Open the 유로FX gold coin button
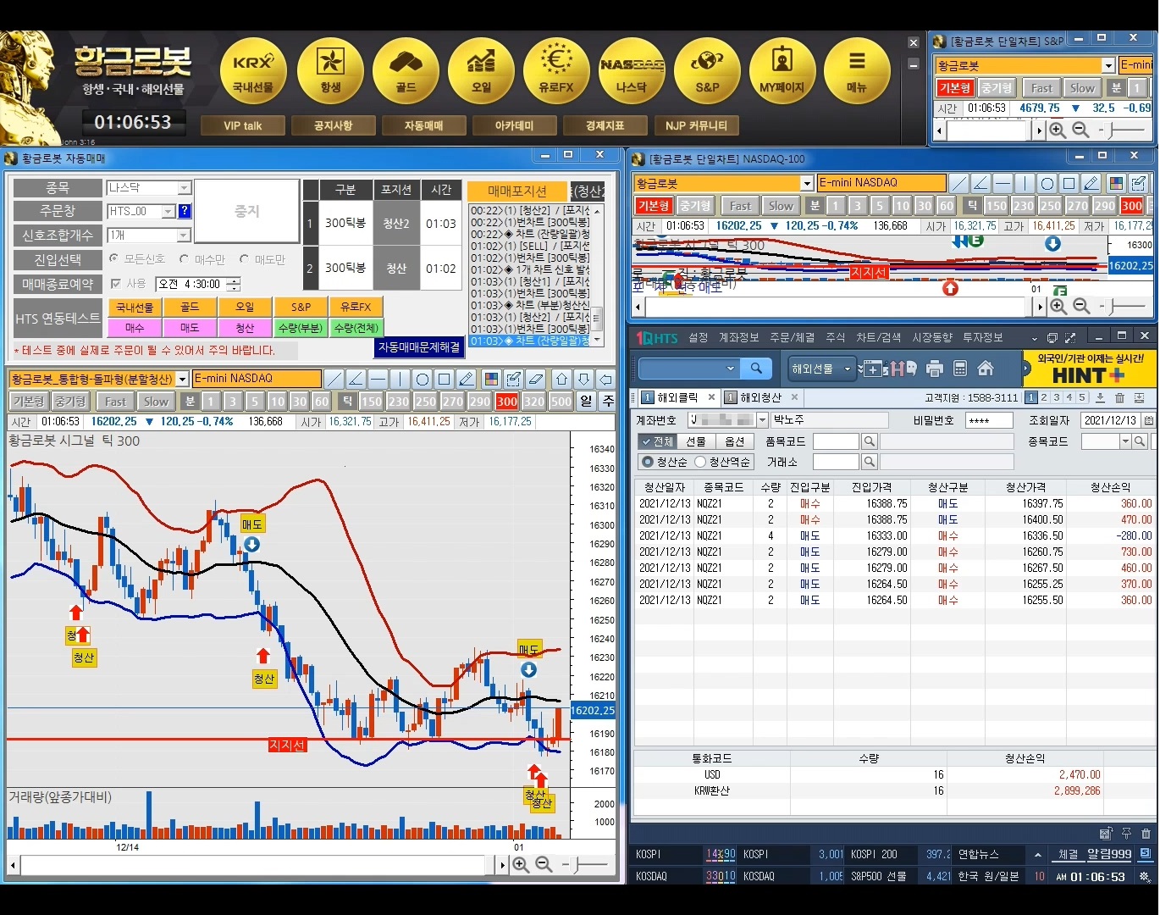Screen dimensions: 1160x915 point(556,71)
